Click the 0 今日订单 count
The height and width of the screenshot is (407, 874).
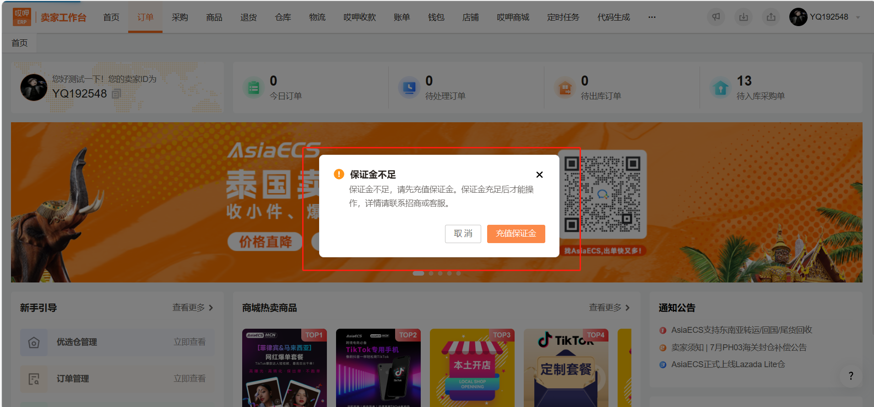click(273, 81)
